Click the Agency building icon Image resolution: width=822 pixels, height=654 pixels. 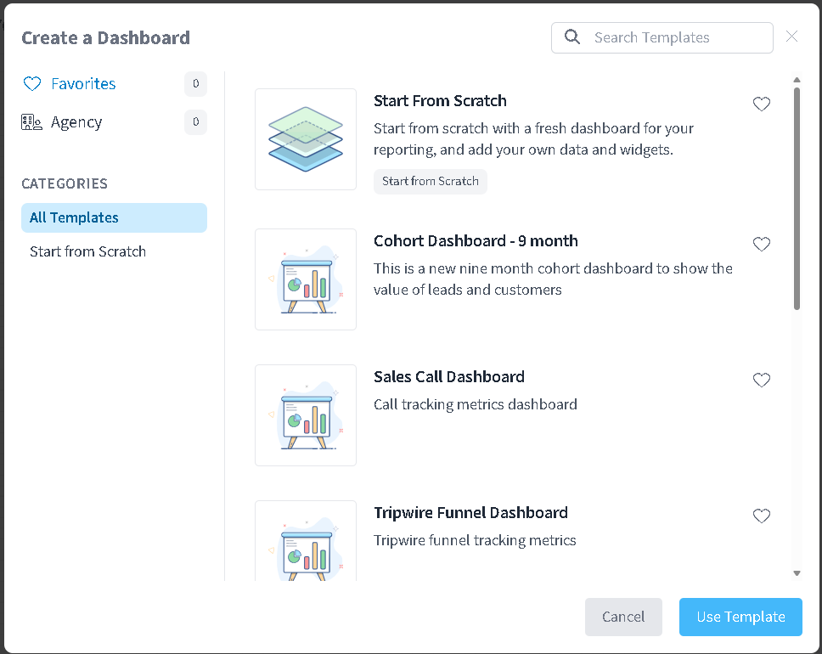[x=31, y=122]
